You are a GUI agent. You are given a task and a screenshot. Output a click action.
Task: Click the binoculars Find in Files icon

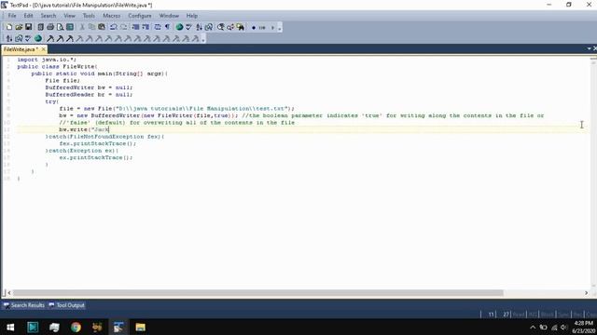click(x=241, y=27)
